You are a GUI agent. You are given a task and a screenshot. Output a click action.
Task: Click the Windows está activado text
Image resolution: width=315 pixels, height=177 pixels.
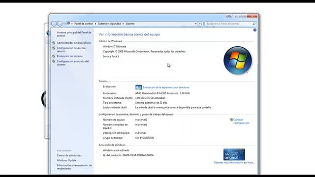tap(116, 150)
